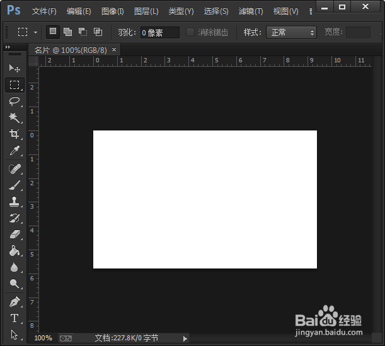Click the 文档:227.8K/0 字节 status text
This screenshot has height=346, width=385.
tap(127, 338)
